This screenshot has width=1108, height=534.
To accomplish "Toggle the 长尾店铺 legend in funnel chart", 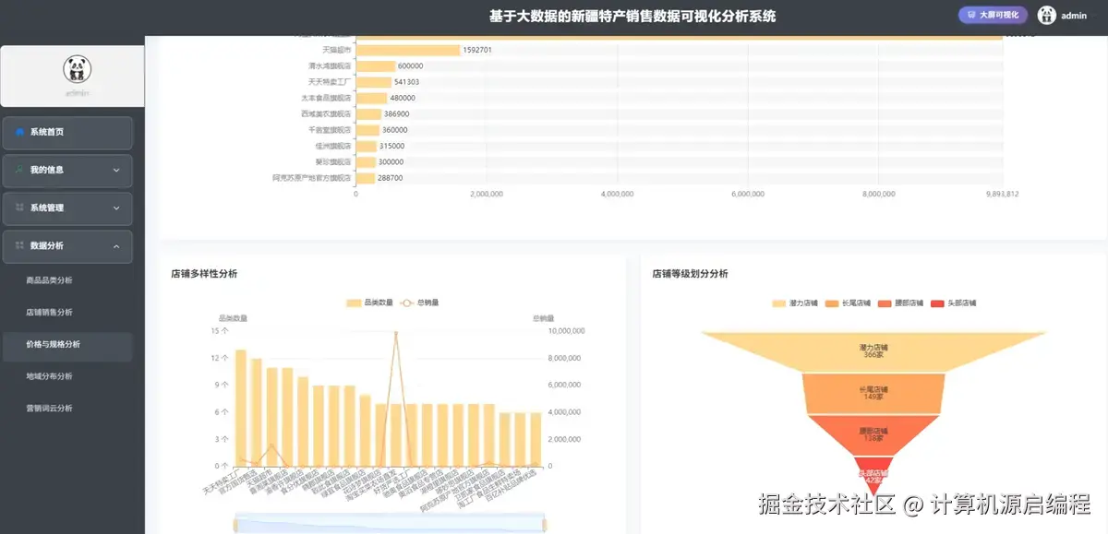I will pyautogui.click(x=848, y=303).
